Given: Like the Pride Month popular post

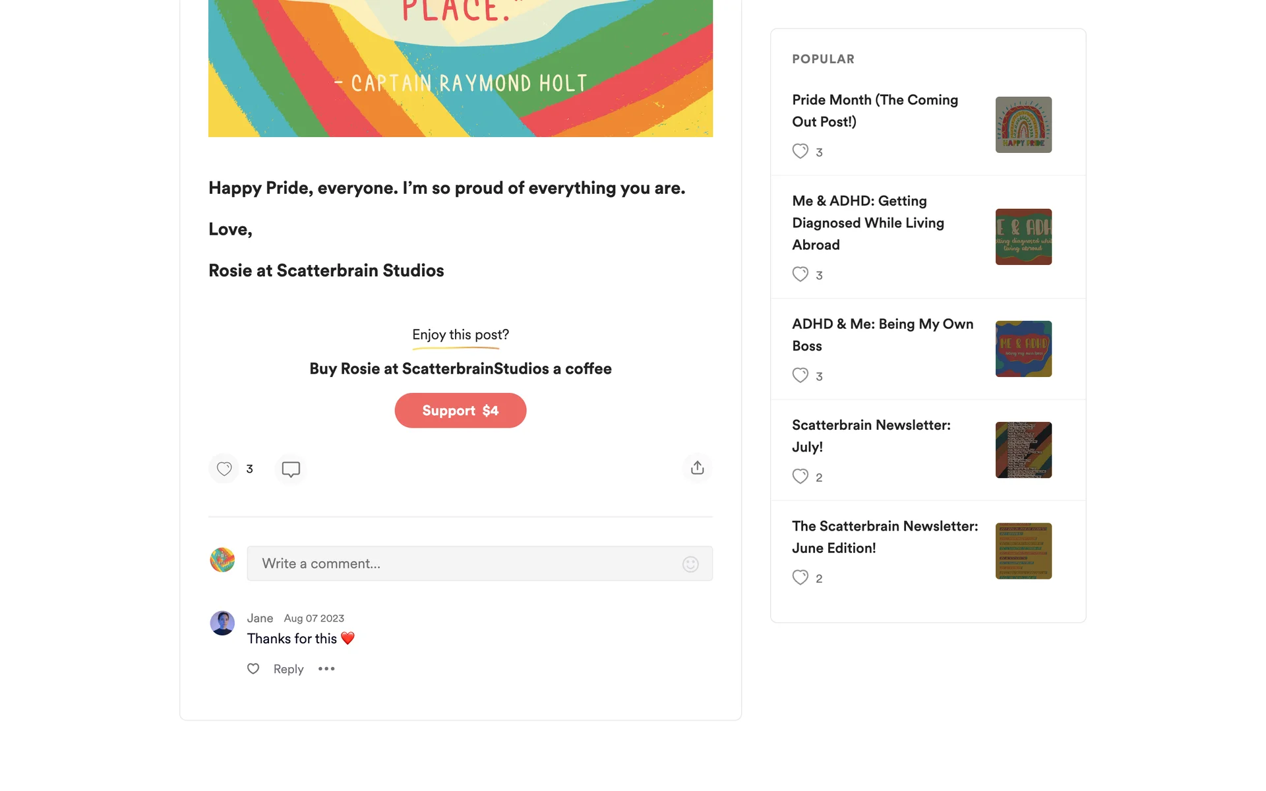Looking at the screenshot, I should coord(800,152).
